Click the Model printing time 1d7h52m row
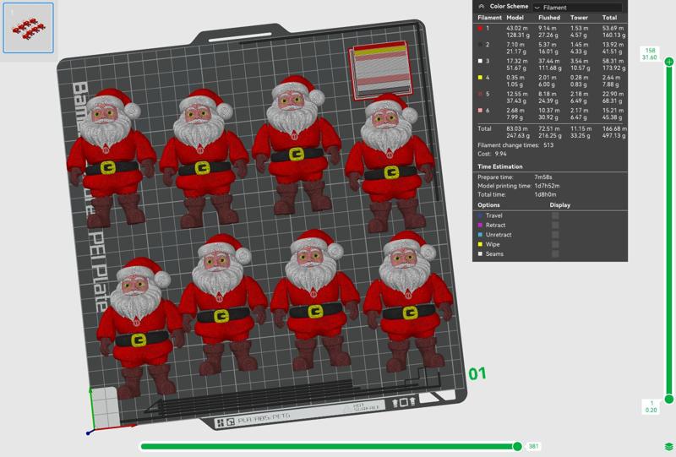The height and width of the screenshot is (457, 676). 519,186
